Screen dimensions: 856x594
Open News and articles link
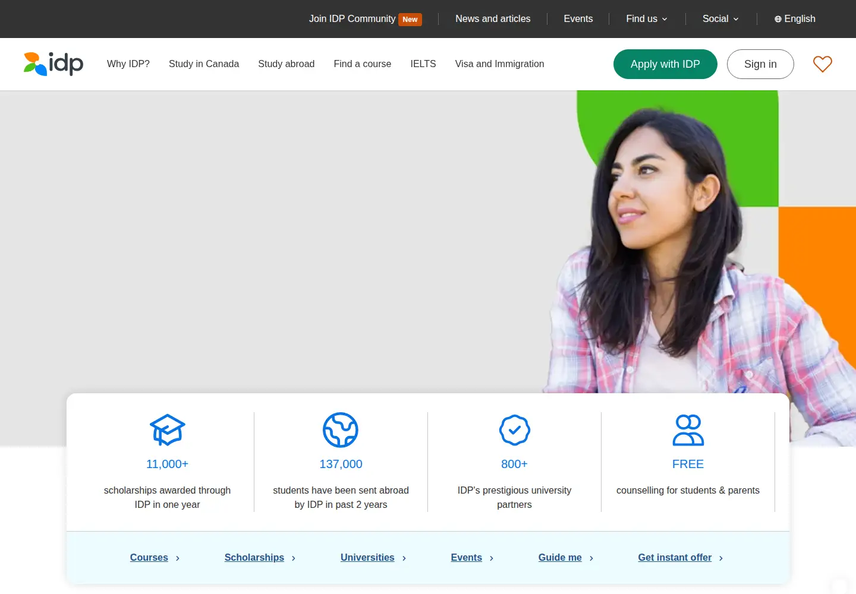493,19
